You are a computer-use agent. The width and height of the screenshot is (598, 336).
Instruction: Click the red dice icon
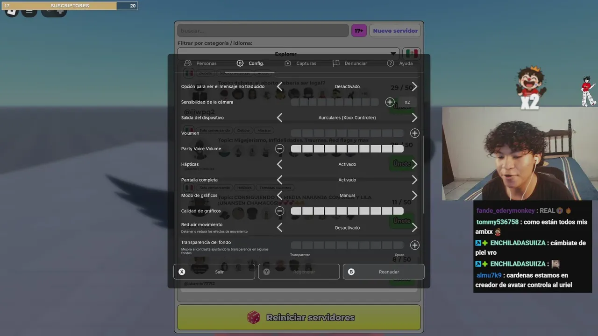(254, 317)
